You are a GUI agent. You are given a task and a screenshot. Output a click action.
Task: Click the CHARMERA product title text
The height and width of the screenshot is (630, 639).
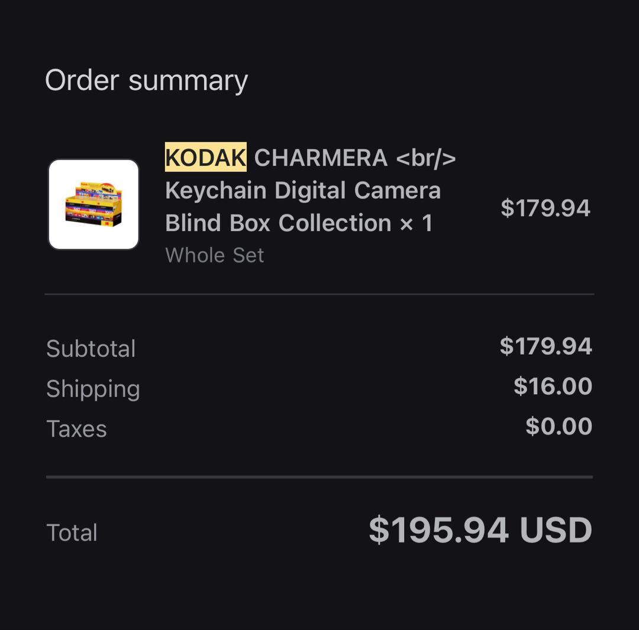(321, 158)
